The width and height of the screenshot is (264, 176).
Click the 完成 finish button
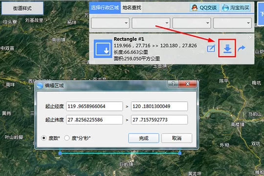144,138
